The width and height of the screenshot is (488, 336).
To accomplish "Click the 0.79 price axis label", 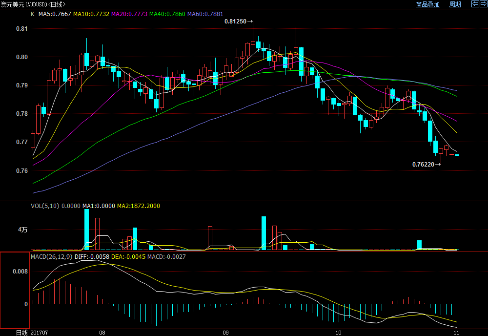I will click(22, 85).
